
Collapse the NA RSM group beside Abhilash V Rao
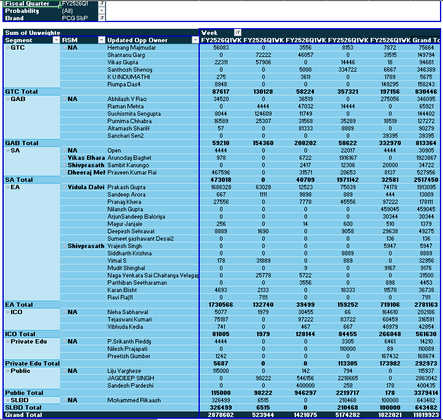pos(65,99)
